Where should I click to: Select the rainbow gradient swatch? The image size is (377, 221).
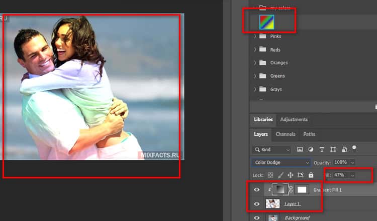266,22
